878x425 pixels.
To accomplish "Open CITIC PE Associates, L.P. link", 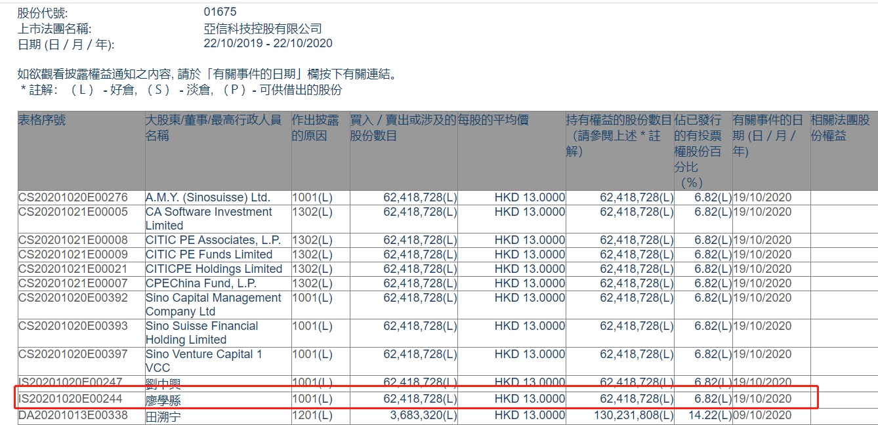I will coord(213,240).
